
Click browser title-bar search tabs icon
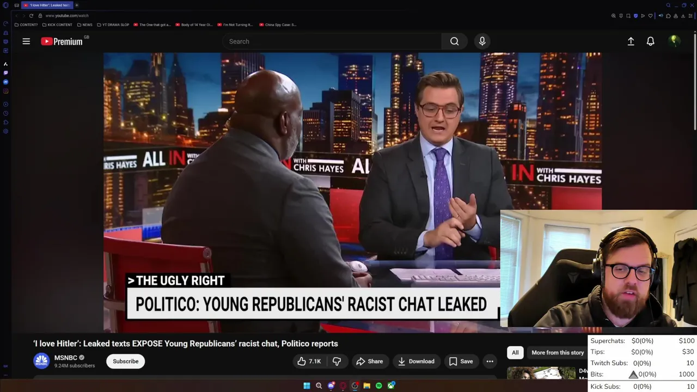668,5
